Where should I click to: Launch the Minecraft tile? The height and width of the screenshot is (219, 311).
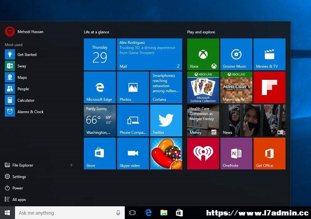pyautogui.click(x=236, y=87)
